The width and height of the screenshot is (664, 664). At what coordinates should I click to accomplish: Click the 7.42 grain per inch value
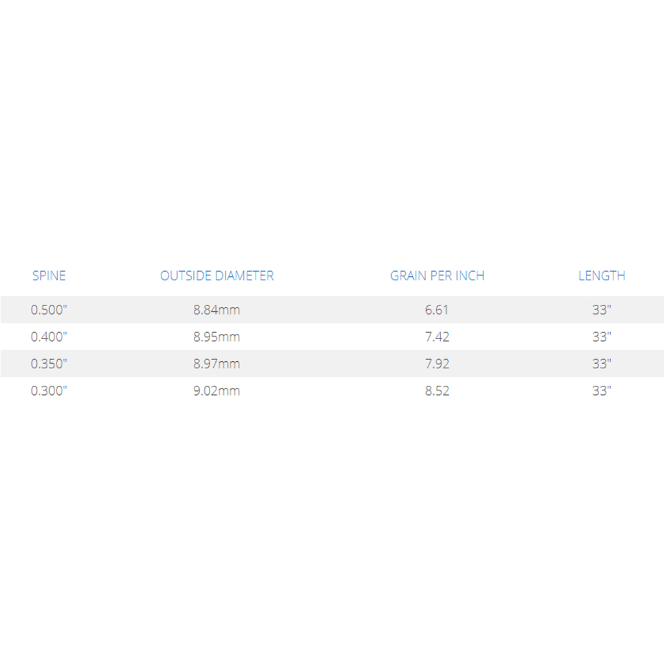click(437, 337)
